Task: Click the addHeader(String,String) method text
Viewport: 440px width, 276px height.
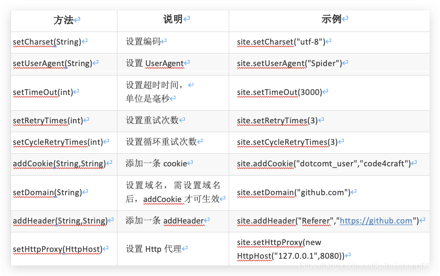Action: (x=60, y=221)
